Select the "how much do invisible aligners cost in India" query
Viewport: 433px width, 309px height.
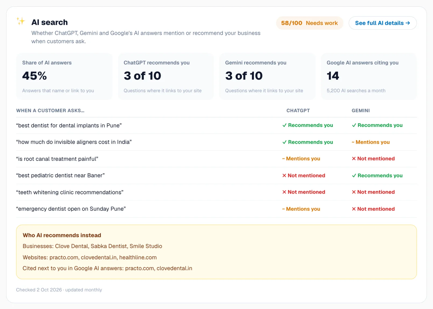pyautogui.click(x=74, y=142)
